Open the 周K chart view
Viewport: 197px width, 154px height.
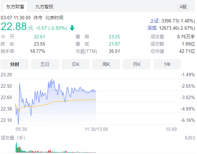pos(106,64)
